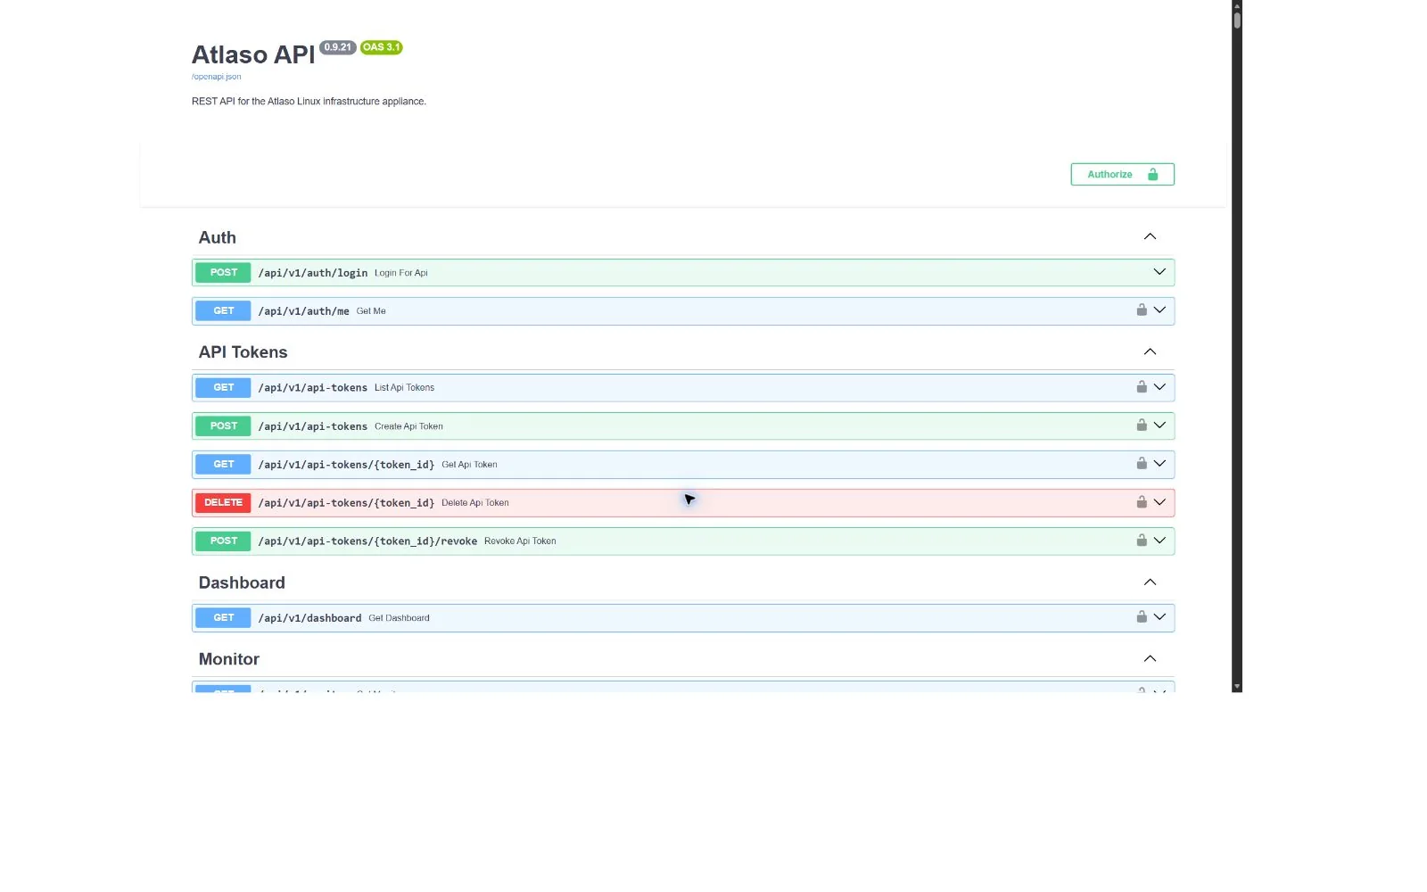Click lock icon on Revoke Api Token
This screenshot has width=1427, height=892.
[1142, 540]
